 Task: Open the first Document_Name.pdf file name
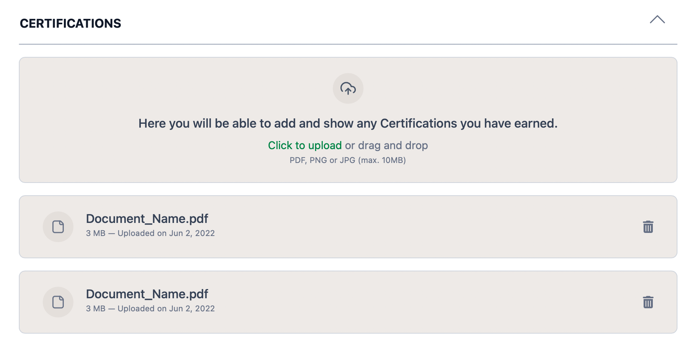pos(147,219)
